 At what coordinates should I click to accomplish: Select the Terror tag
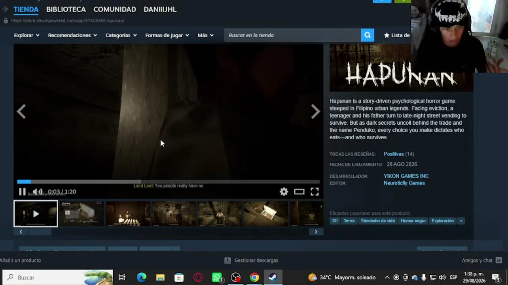click(x=349, y=221)
